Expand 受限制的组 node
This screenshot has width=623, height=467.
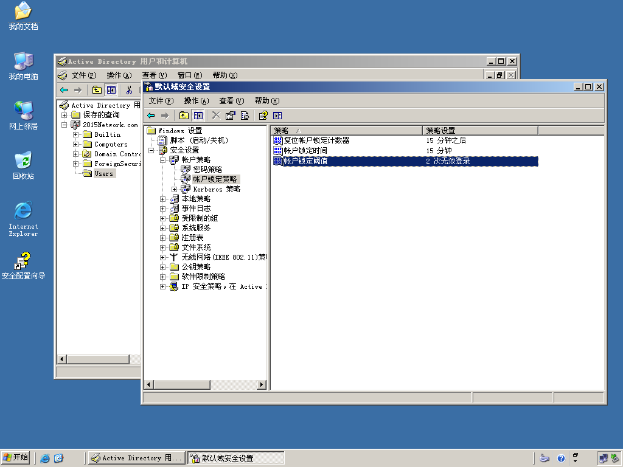pyautogui.click(x=162, y=218)
